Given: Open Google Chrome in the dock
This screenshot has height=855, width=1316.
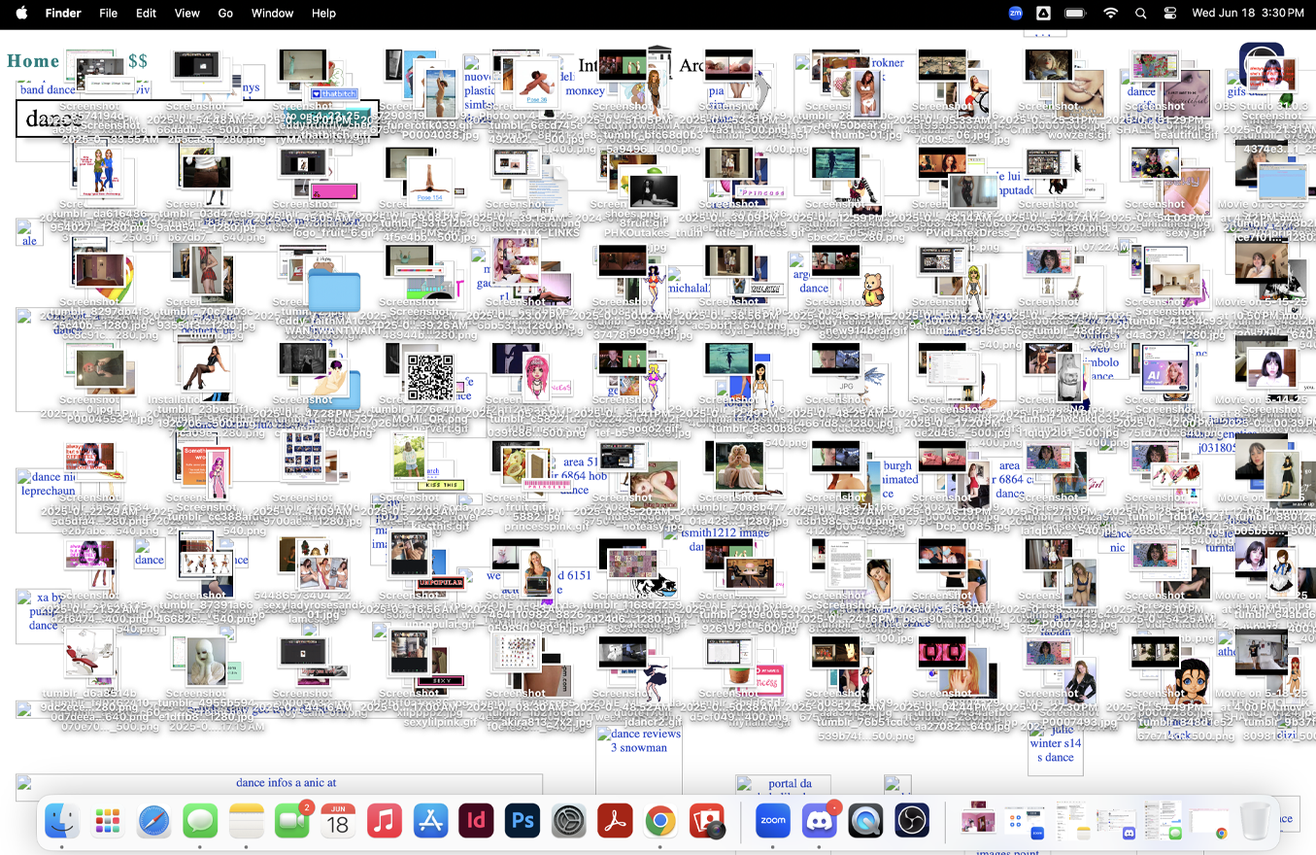Looking at the screenshot, I should (661, 822).
